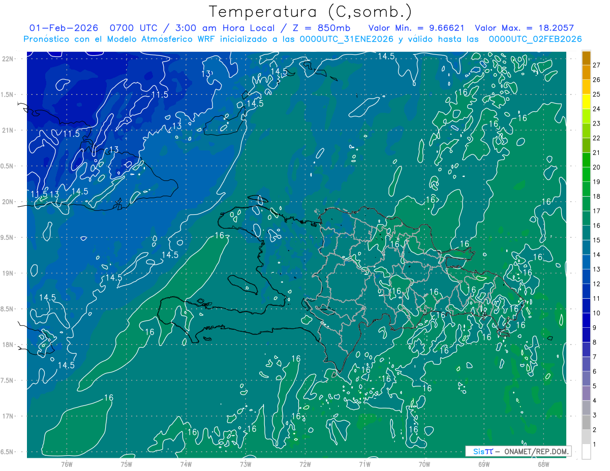
Task: Click the "0000UTC_02FEB2026" valid-until text
Action: (x=535, y=39)
